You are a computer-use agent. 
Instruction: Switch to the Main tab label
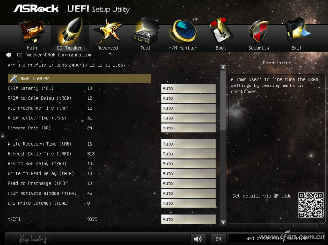coord(32,48)
